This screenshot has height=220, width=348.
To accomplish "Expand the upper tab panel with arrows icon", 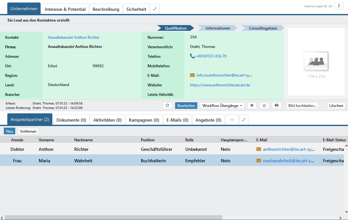I will (155, 9).
